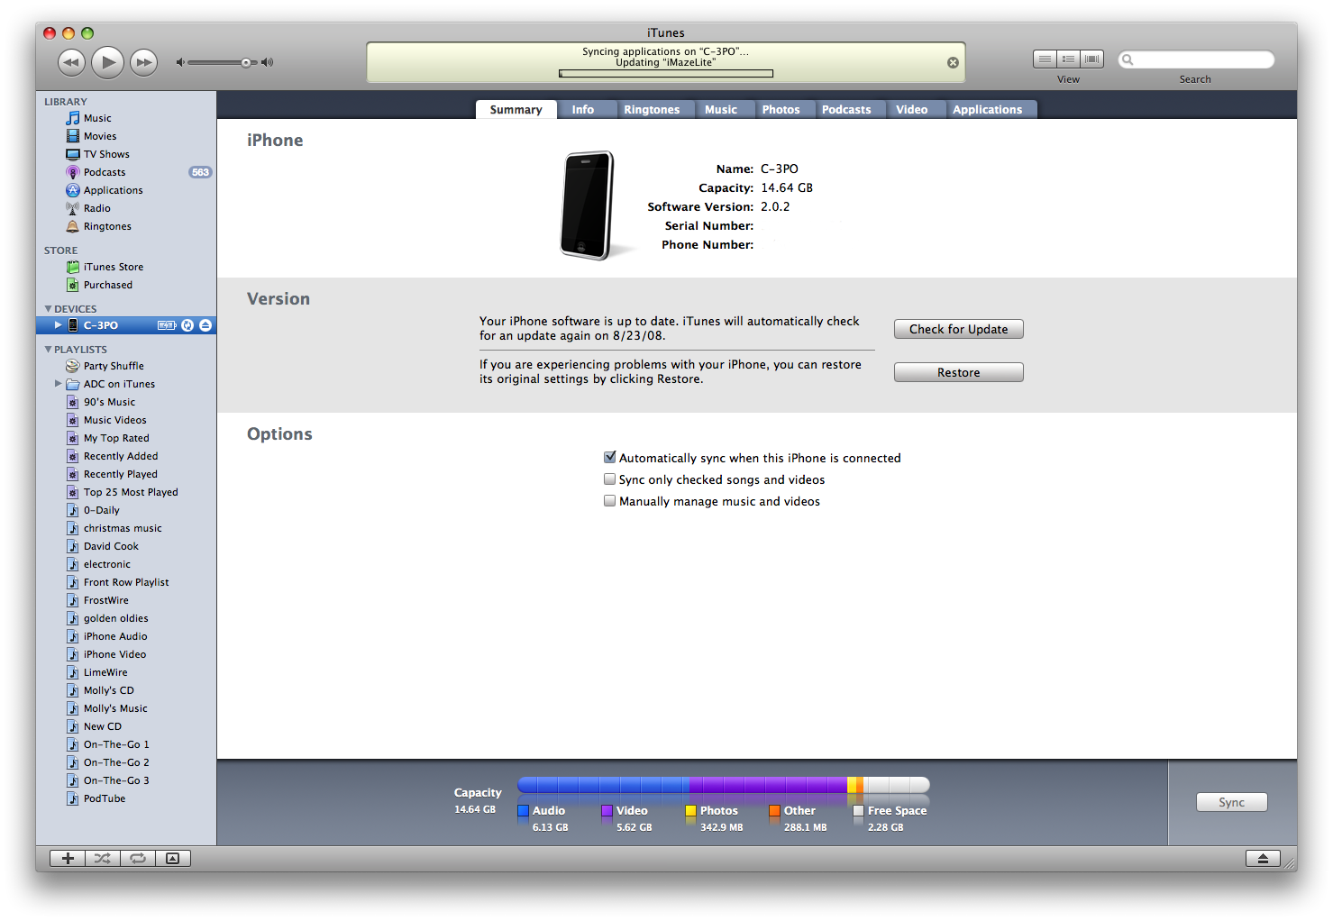Click the high volume speaker icon
The image size is (1333, 921).
point(267,62)
